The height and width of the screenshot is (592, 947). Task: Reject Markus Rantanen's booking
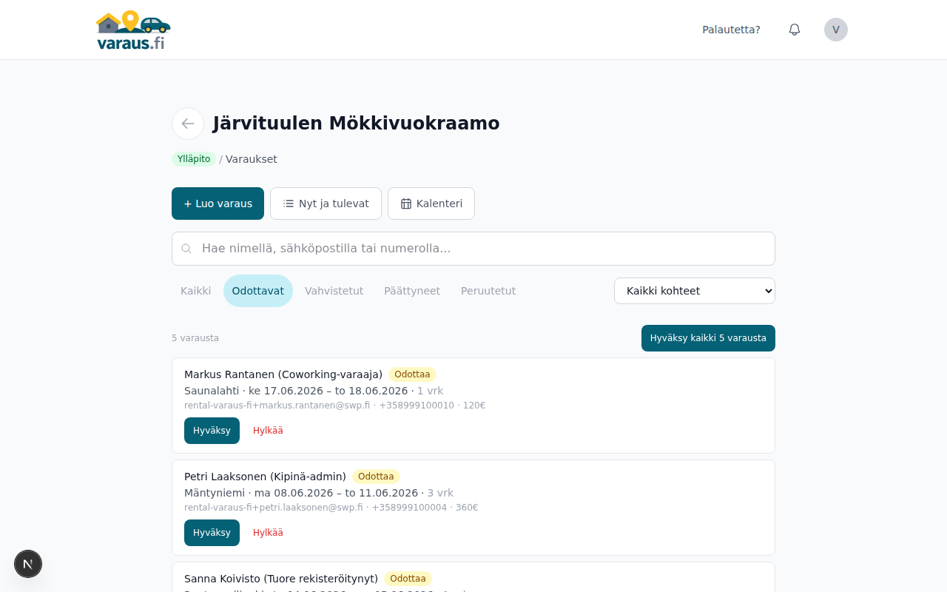click(x=268, y=431)
